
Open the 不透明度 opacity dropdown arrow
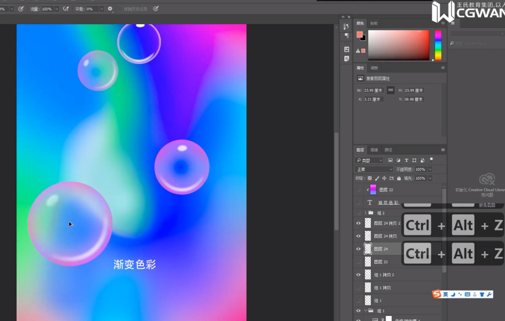(x=430, y=169)
